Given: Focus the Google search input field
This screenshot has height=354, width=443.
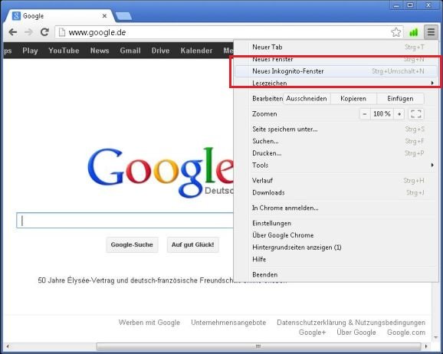Looking at the screenshot, I should [125, 221].
